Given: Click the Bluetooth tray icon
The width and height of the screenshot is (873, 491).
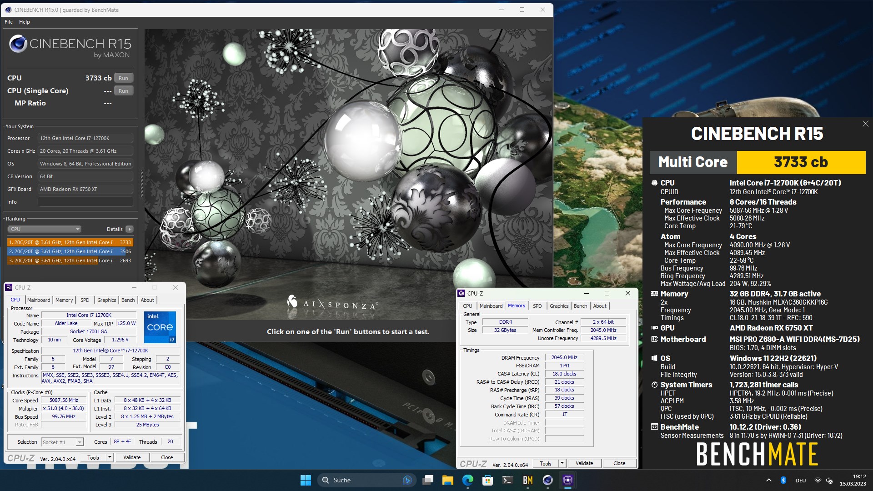Looking at the screenshot, I should click(x=783, y=480).
